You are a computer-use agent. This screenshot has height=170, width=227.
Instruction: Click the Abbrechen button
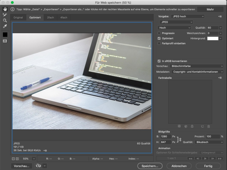pos(179,166)
